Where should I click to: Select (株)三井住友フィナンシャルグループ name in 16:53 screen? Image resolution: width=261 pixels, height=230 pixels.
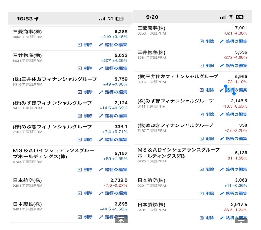tap(55, 79)
